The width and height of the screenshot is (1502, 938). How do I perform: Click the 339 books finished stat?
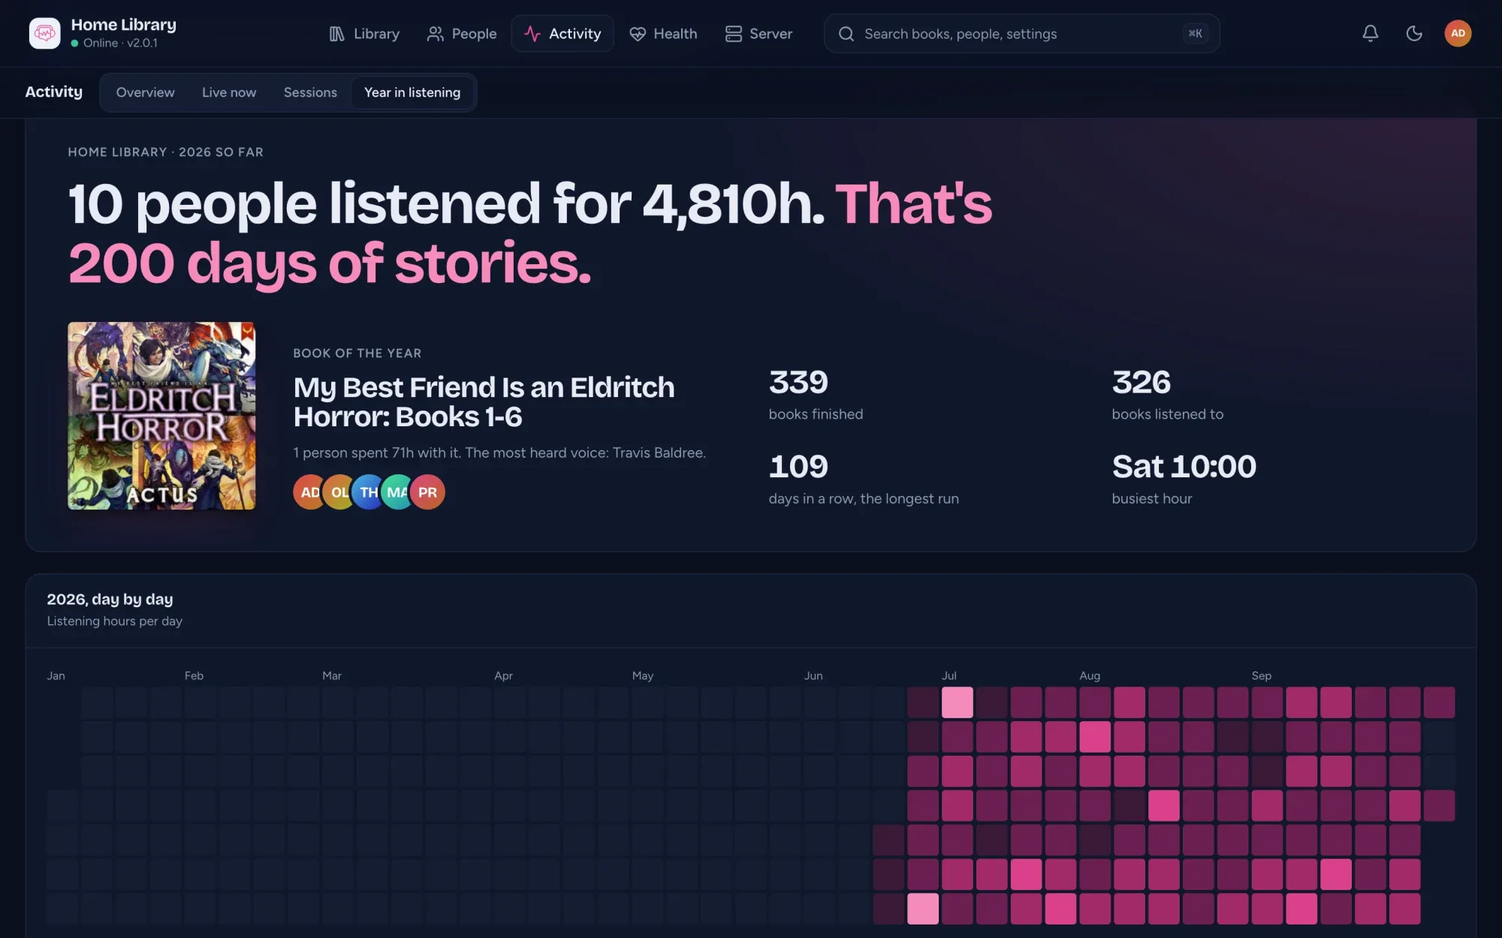816,395
